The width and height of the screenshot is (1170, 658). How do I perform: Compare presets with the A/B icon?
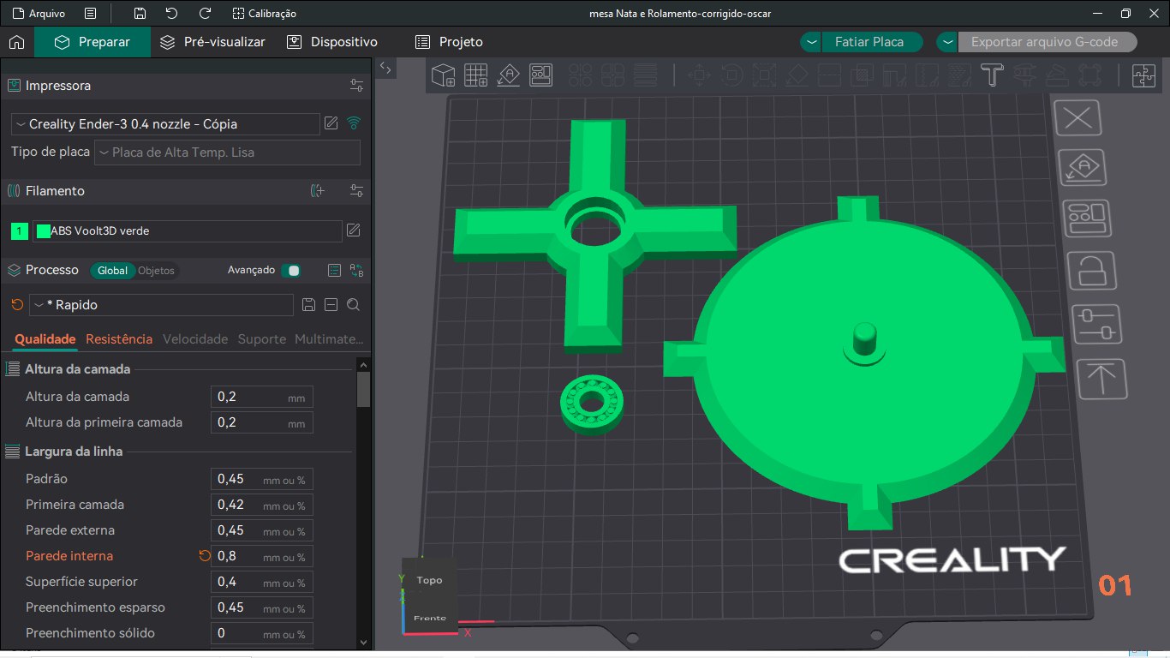tap(357, 271)
